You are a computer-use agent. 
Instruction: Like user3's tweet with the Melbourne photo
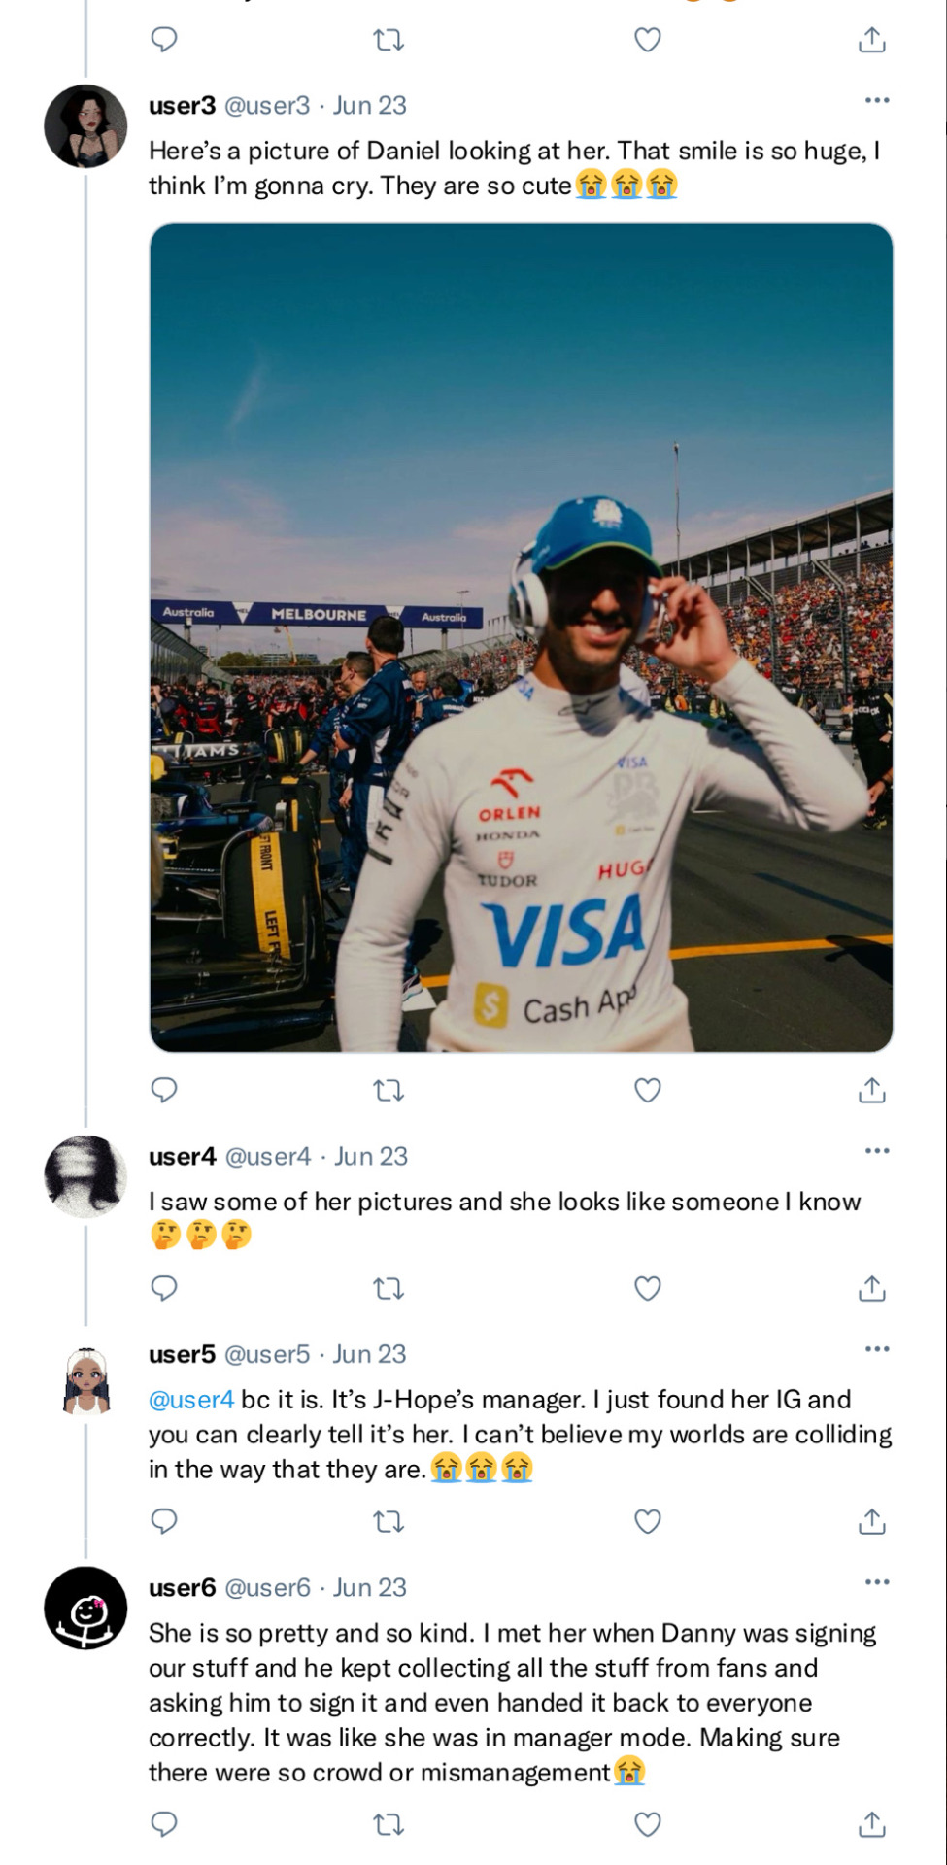648,1091
